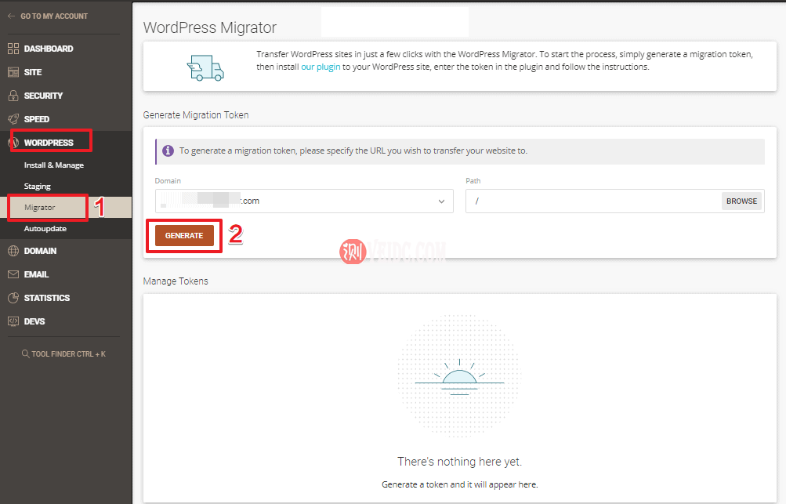Click the WordPress Migrator page heading
This screenshot has width=786, height=504.
[x=209, y=27]
